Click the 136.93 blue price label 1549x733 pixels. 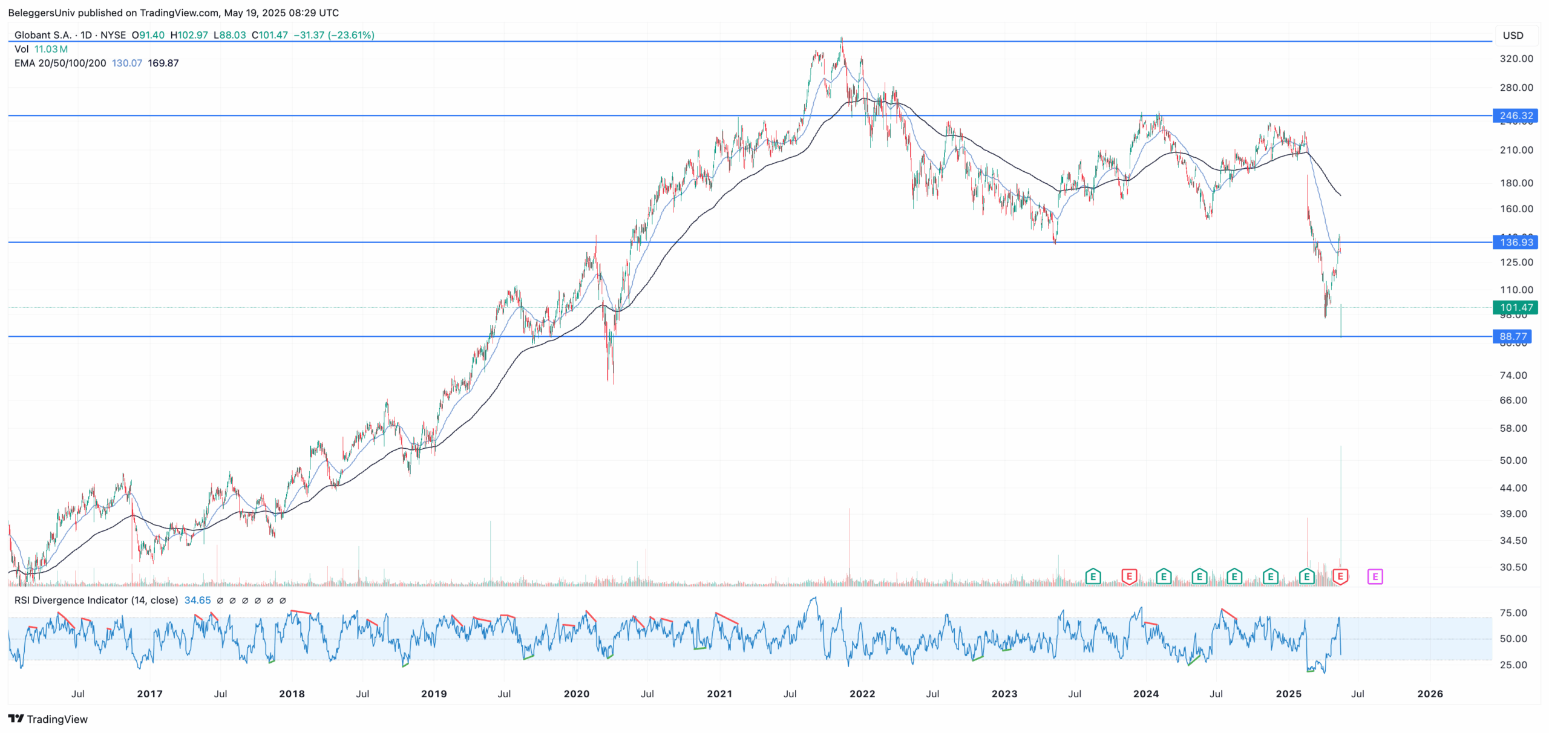click(x=1515, y=243)
